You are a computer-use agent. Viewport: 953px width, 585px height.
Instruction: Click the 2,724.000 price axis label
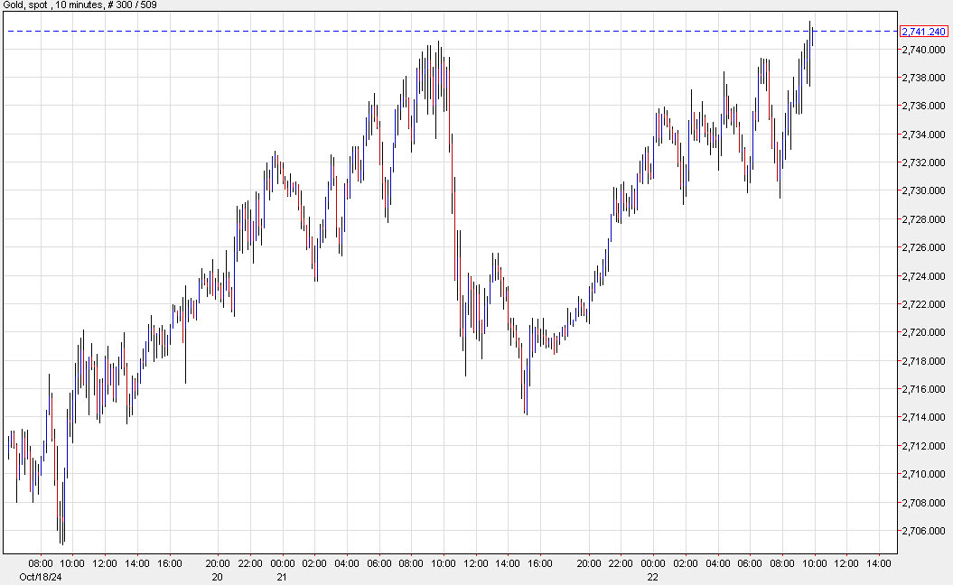click(x=924, y=275)
